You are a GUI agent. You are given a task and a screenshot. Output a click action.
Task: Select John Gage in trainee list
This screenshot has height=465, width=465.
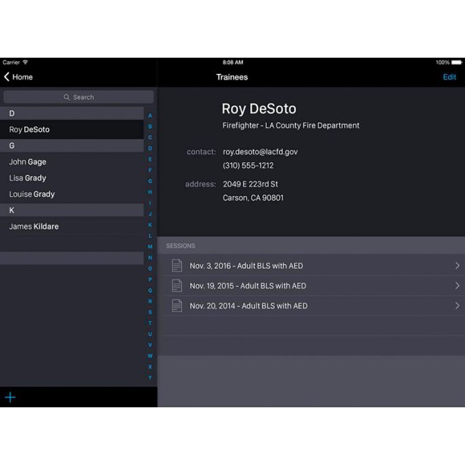(72, 162)
